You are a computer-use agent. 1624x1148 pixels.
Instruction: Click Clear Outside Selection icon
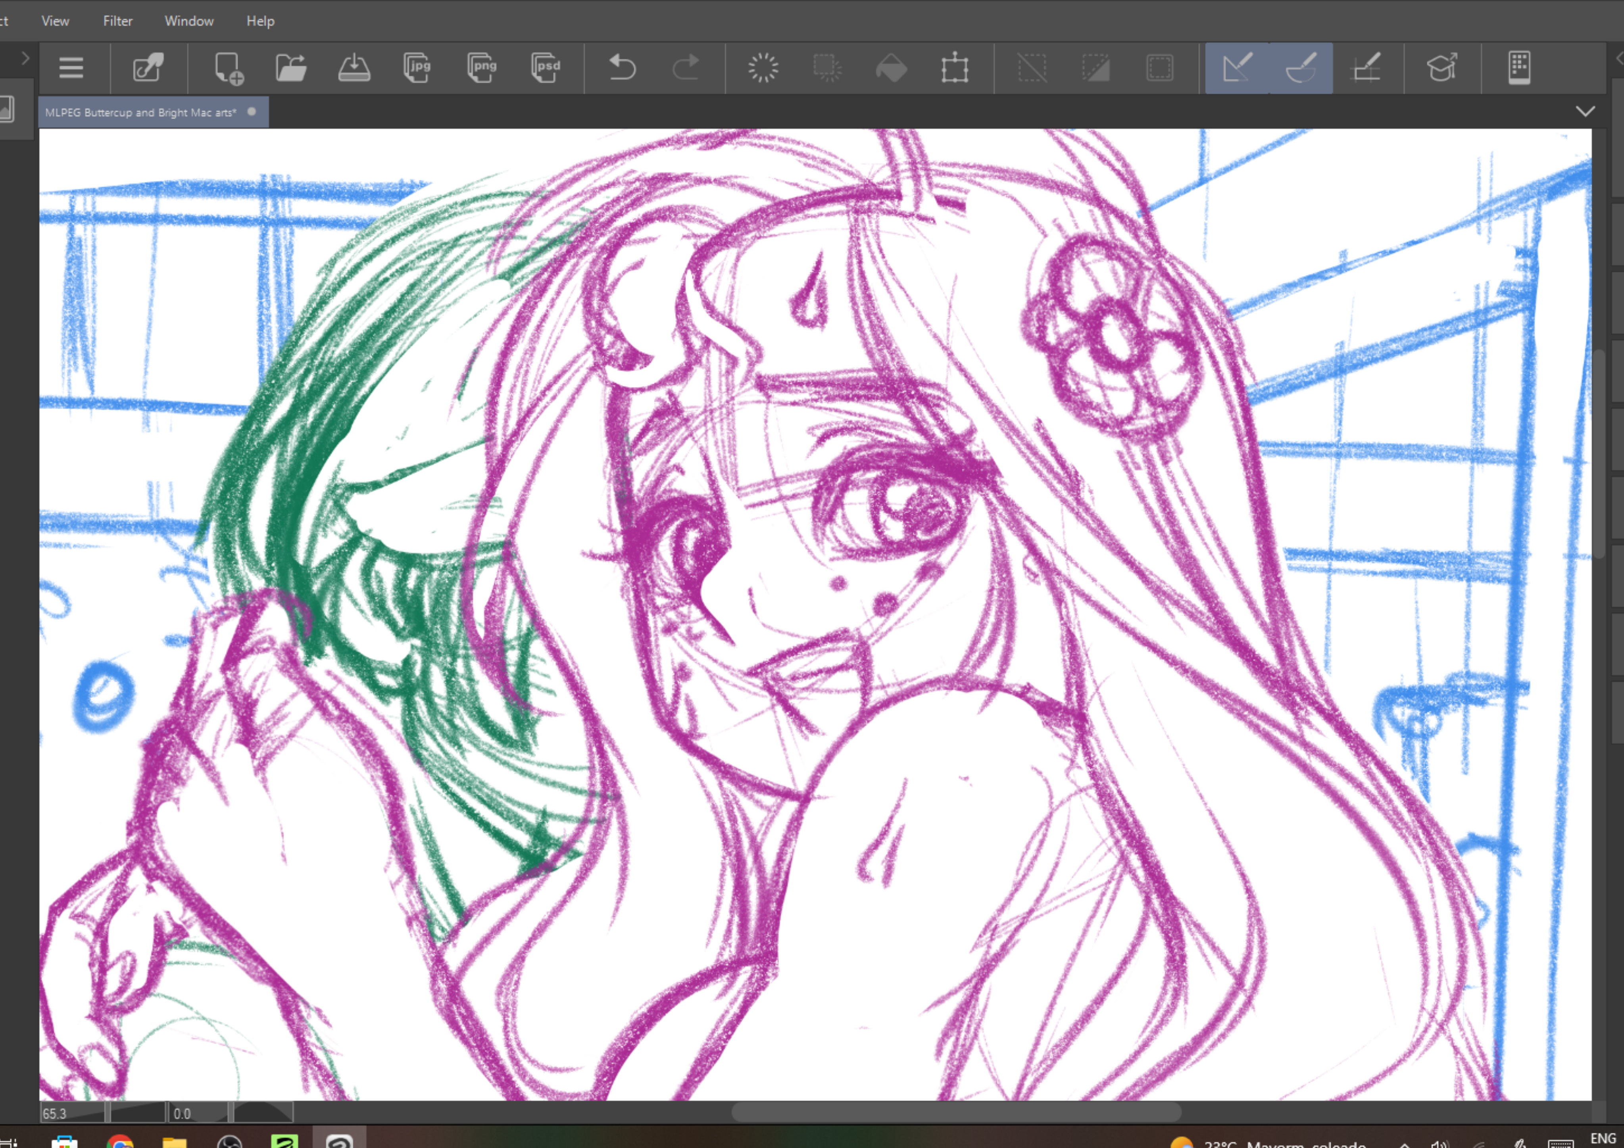point(827,68)
